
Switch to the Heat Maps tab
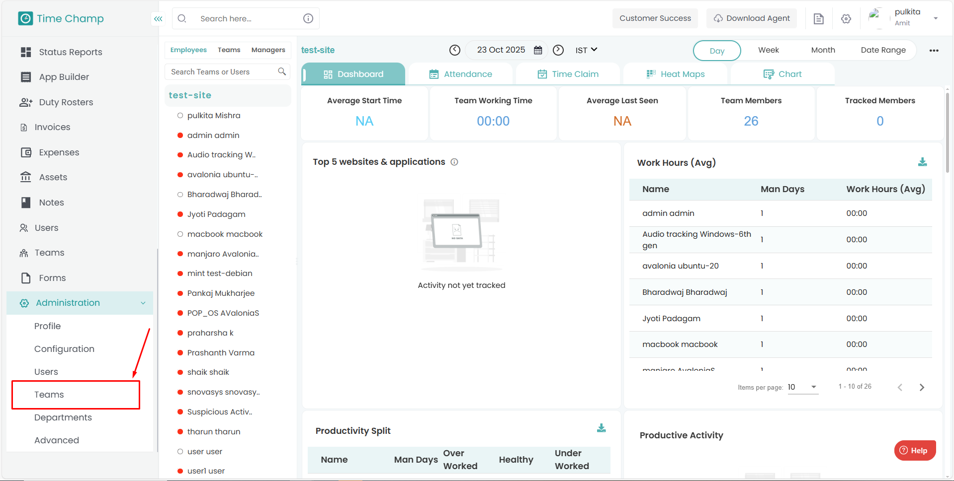pyautogui.click(x=675, y=74)
